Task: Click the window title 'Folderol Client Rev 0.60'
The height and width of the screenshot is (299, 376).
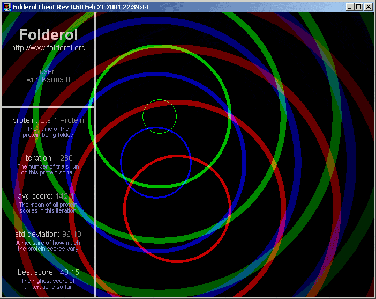Action: pos(48,7)
